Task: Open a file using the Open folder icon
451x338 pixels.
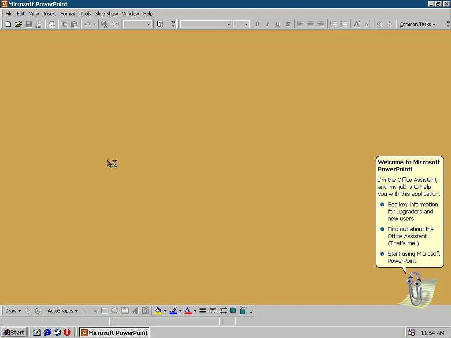Action: (x=18, y=24)
